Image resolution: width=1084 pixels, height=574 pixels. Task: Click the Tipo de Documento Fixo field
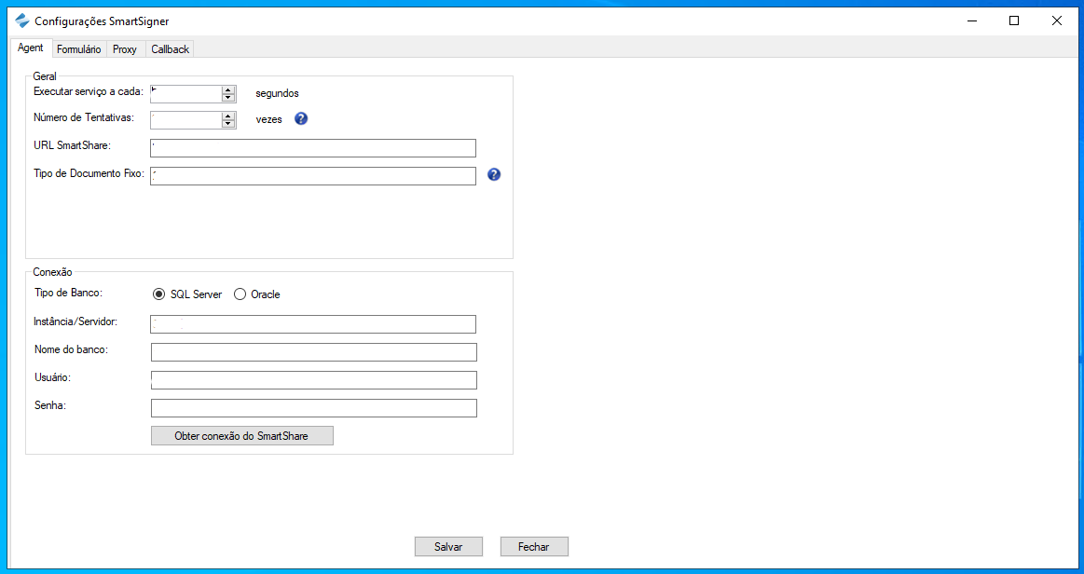click(x=313, y=176)
